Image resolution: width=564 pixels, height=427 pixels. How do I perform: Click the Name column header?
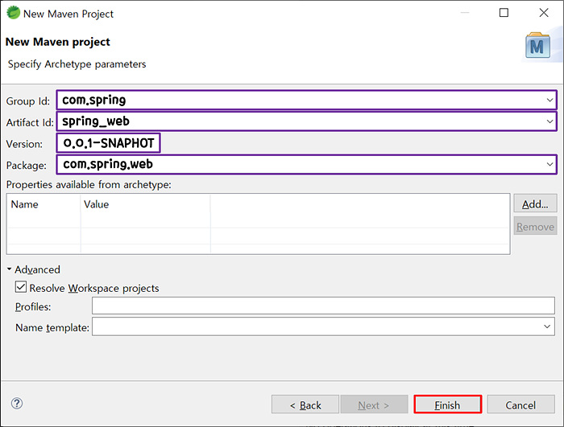[44, 204]
